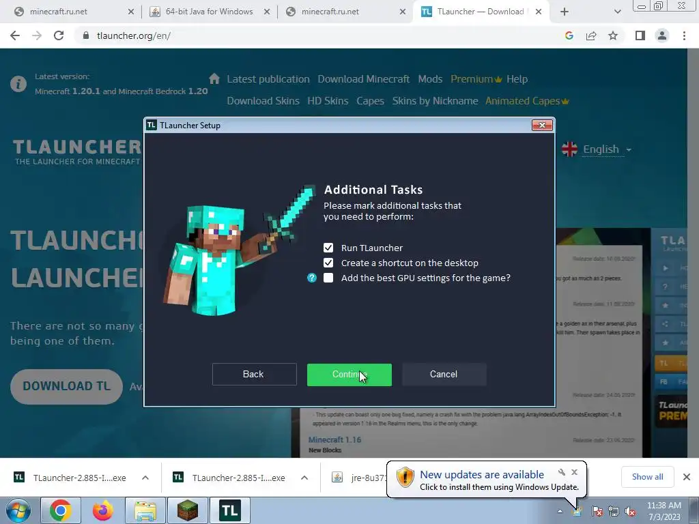Open the Chrome three-dot menu
The height and width of the screenshot is (524, 699).
(684, 35)
